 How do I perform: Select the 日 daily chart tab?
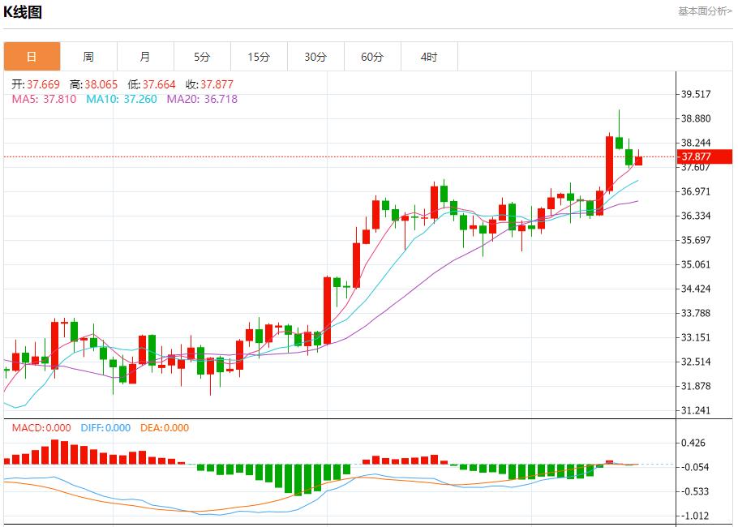[32, 57]
